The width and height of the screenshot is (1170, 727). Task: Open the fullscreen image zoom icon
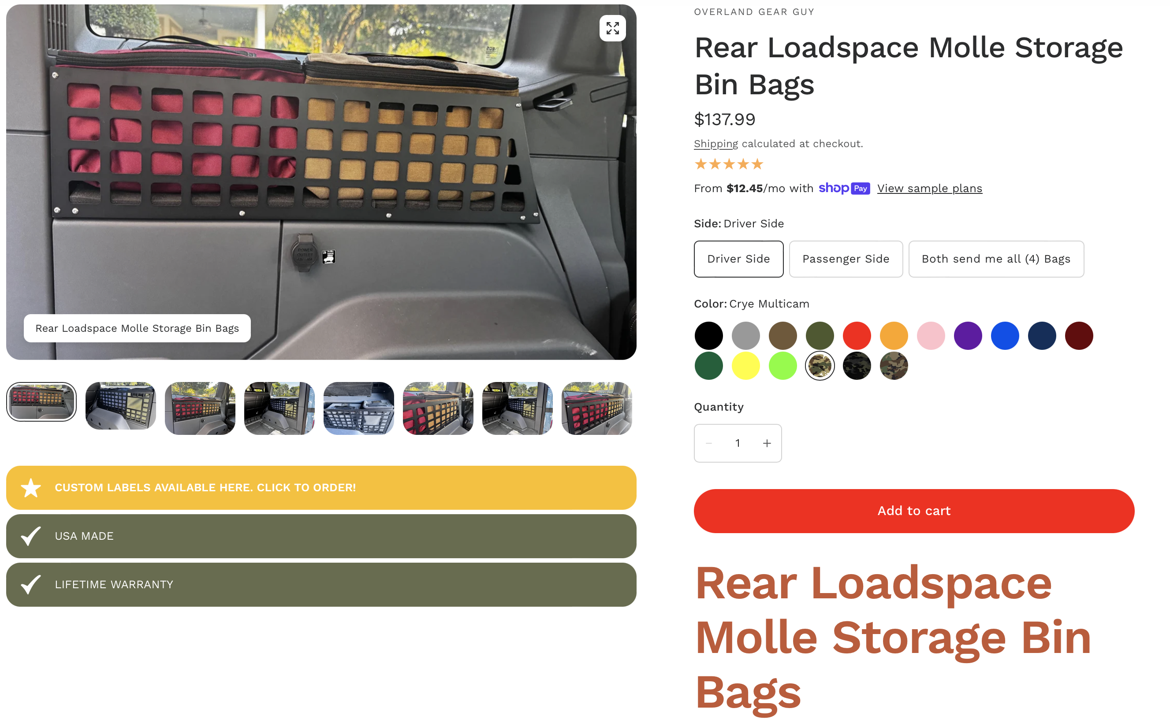click(x=612, y=28)
